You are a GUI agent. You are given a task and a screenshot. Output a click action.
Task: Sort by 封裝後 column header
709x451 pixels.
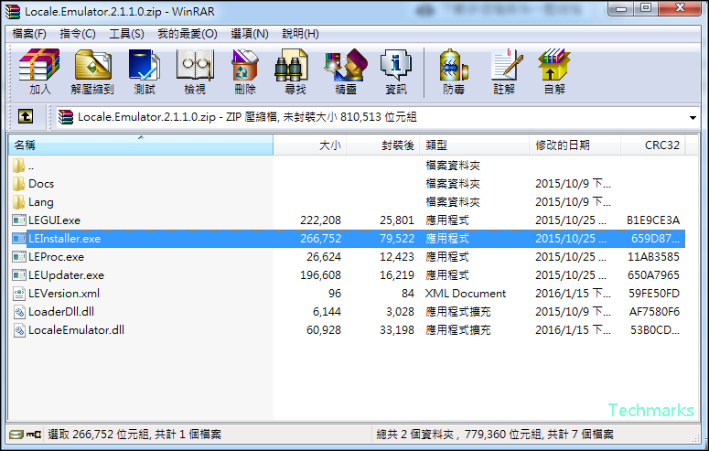383,145
